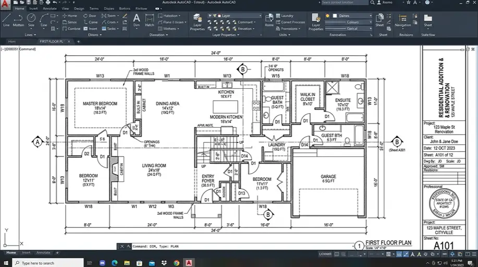The image size is (478, 267).
Task: Click the Save icon in quick access toolbar
Action: pos(28,3)
